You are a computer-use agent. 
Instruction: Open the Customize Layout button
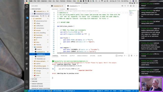tap(137, 3)
